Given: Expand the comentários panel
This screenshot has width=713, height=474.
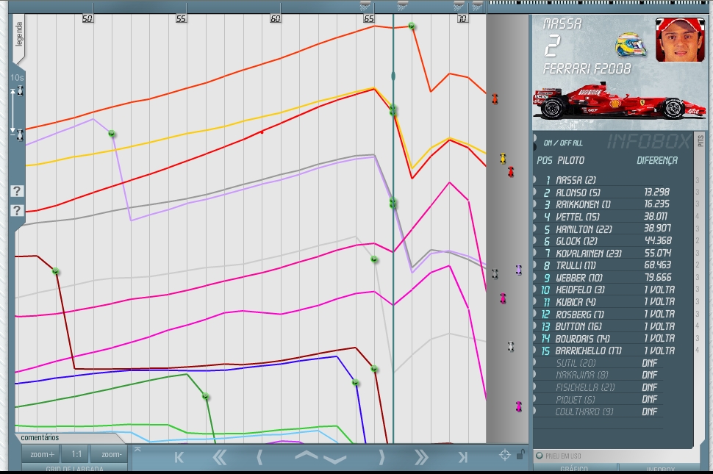Looking at the screenshot, I should 40,438.
